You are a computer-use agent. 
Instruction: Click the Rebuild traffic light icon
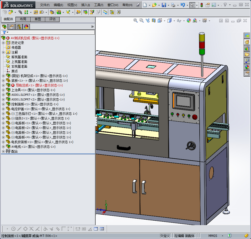201,5
